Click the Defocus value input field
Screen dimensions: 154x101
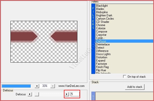75,94
